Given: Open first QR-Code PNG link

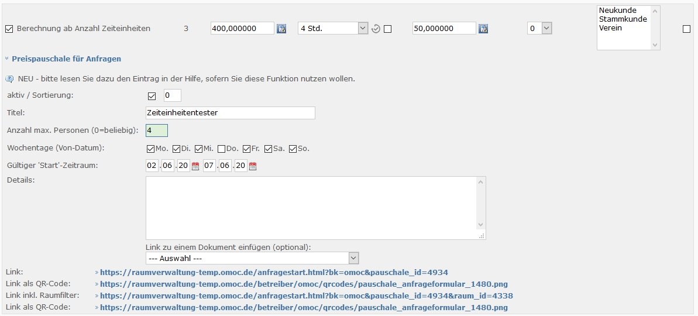Looking at the screenshot, I should [304, 284].
